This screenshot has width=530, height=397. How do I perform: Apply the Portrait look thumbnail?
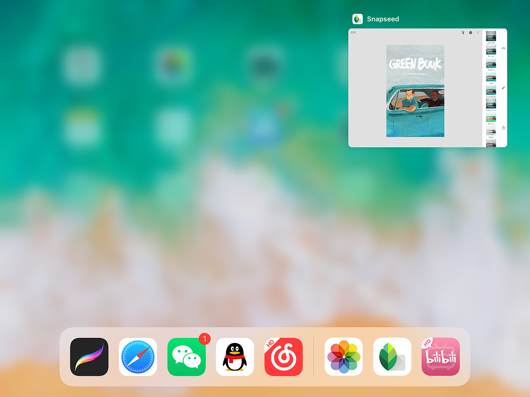click(491, 49)
